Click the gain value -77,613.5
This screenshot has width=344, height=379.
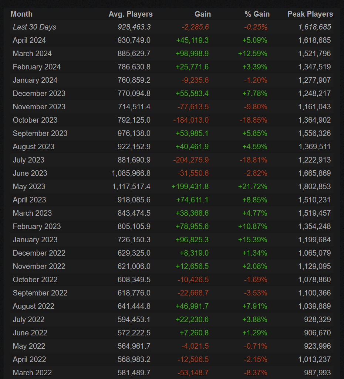[x=193, y=107]
